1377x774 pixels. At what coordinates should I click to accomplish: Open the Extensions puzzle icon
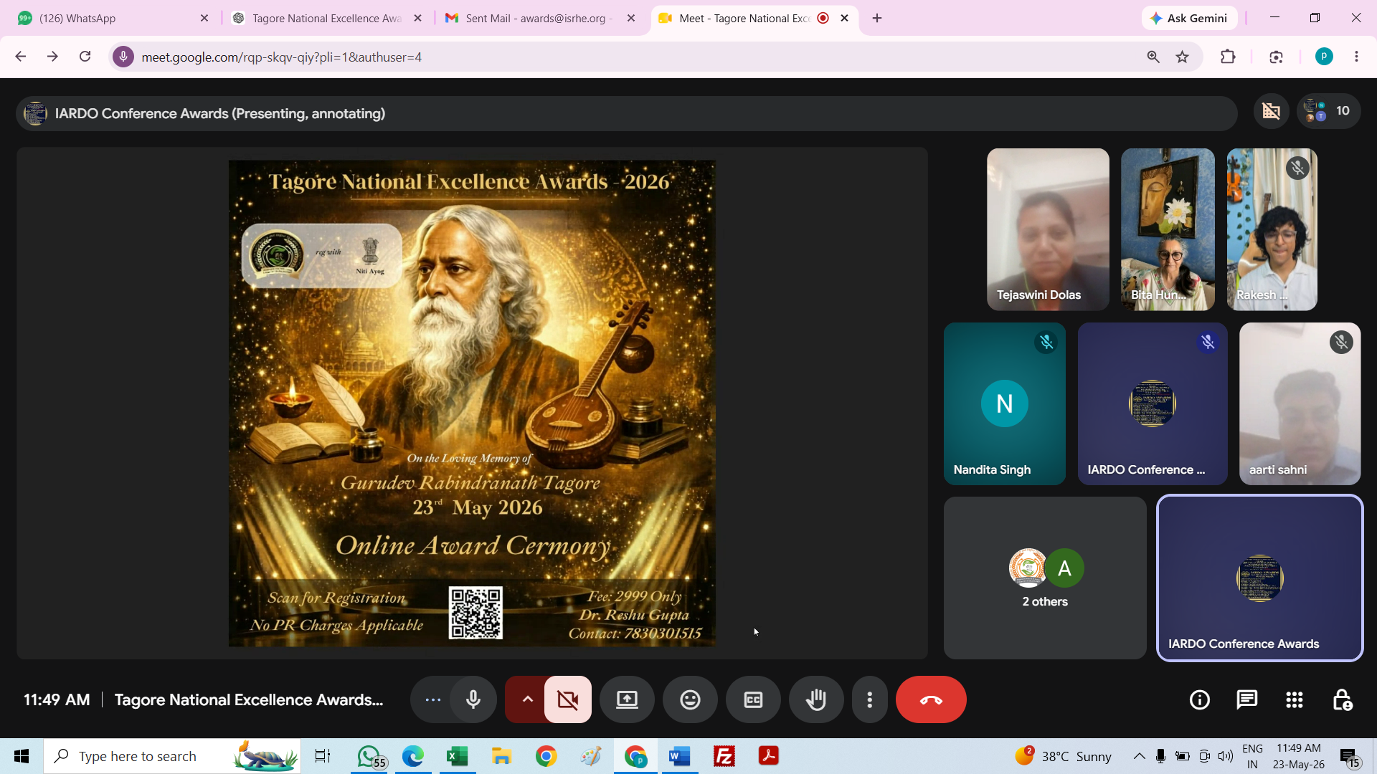click(1228, 57)
